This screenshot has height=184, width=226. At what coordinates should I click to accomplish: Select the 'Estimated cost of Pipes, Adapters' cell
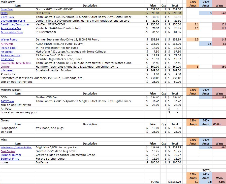coord(42,78)
